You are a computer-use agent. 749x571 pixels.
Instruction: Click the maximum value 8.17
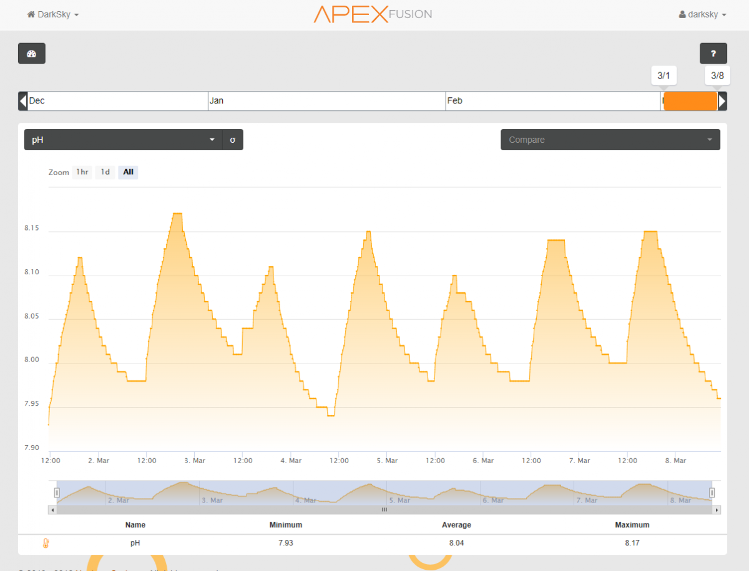(632, 543)
